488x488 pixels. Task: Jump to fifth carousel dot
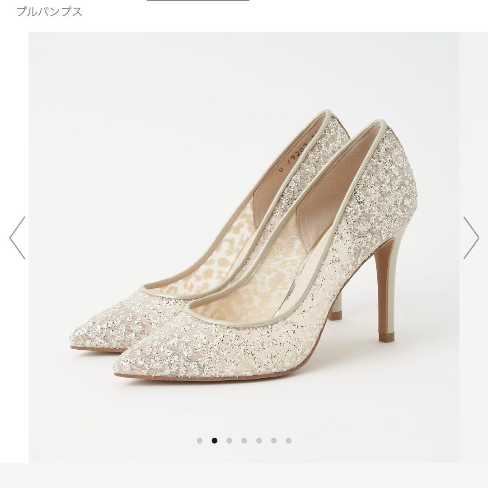coord(259,441)
